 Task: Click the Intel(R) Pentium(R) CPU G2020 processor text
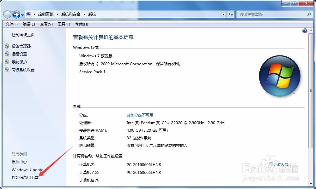point(175,123)
